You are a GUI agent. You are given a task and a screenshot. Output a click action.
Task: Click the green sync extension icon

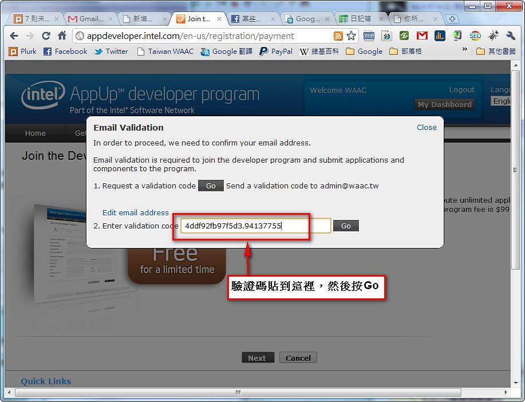[404, 36]
